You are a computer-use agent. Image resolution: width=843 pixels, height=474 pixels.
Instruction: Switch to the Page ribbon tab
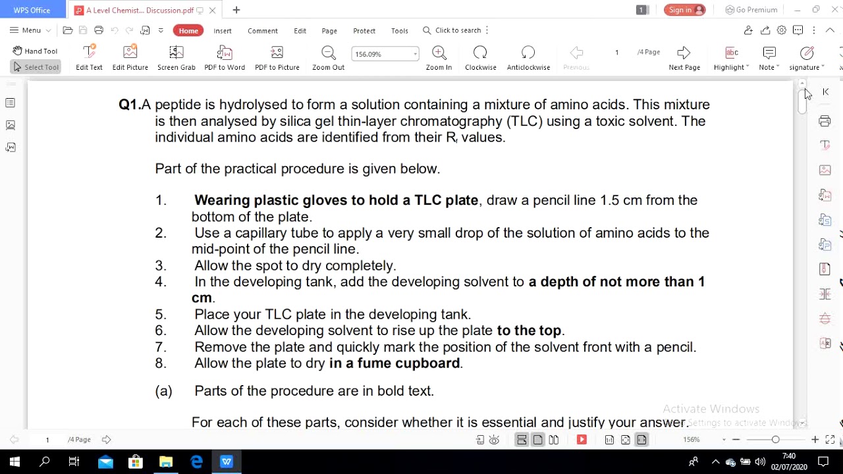[329, 30]
